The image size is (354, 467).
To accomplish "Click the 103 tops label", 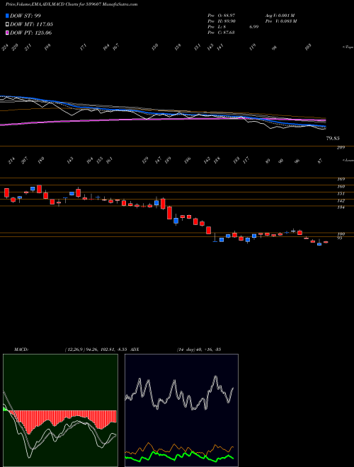I will tap(308, 46).
